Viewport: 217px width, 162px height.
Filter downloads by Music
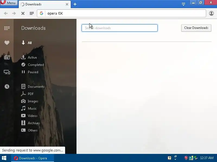[29, 109]
